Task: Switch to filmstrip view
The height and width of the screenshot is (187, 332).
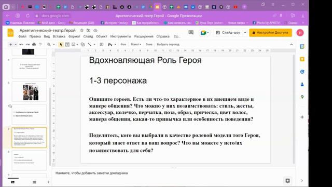Action: point(12,182)
